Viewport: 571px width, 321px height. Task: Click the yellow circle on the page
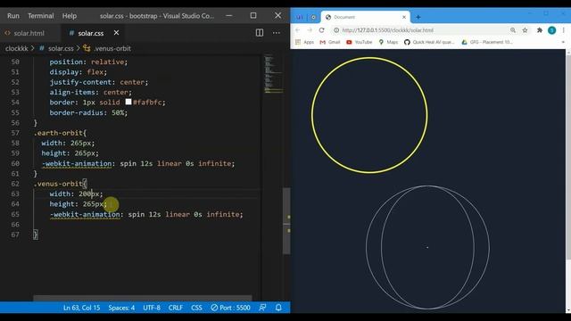[369, 115]
